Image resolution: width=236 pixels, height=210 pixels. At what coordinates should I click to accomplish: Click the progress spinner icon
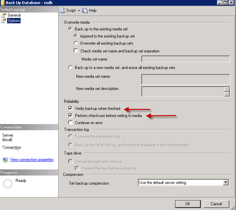(8, 184)
